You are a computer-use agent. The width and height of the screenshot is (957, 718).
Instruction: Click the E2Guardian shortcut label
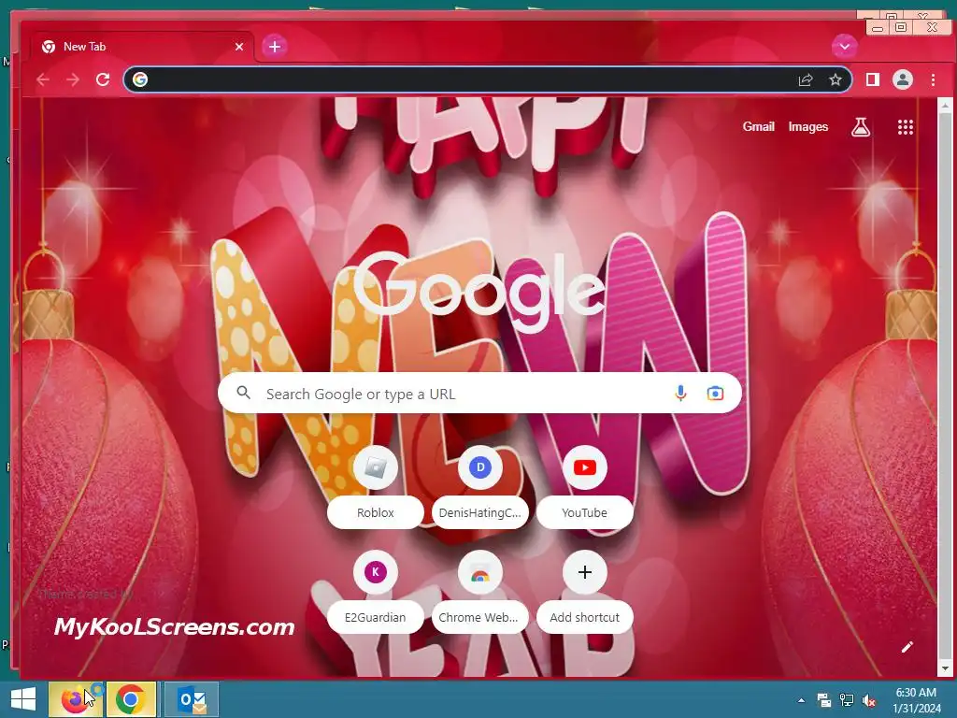(x=376, y=617)
